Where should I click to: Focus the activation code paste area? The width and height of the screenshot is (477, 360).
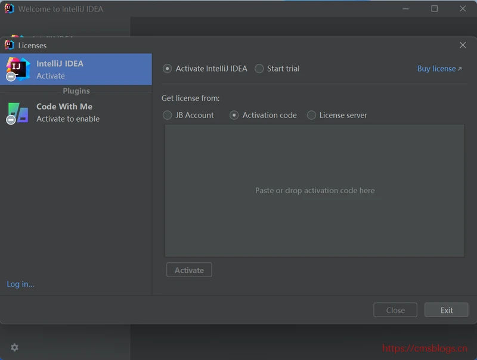[315, 191]
